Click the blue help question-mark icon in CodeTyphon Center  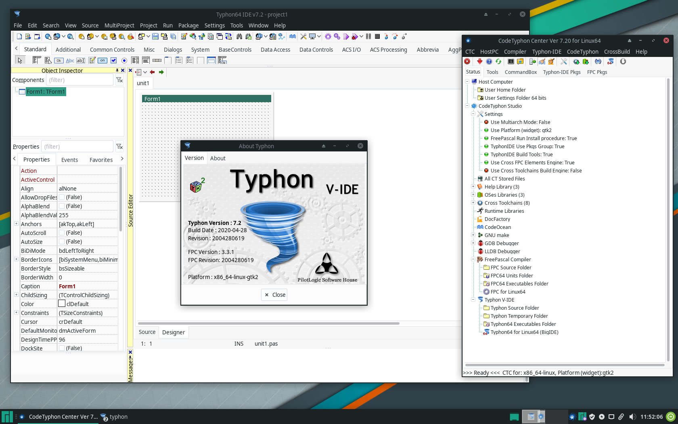coord(489,61)
